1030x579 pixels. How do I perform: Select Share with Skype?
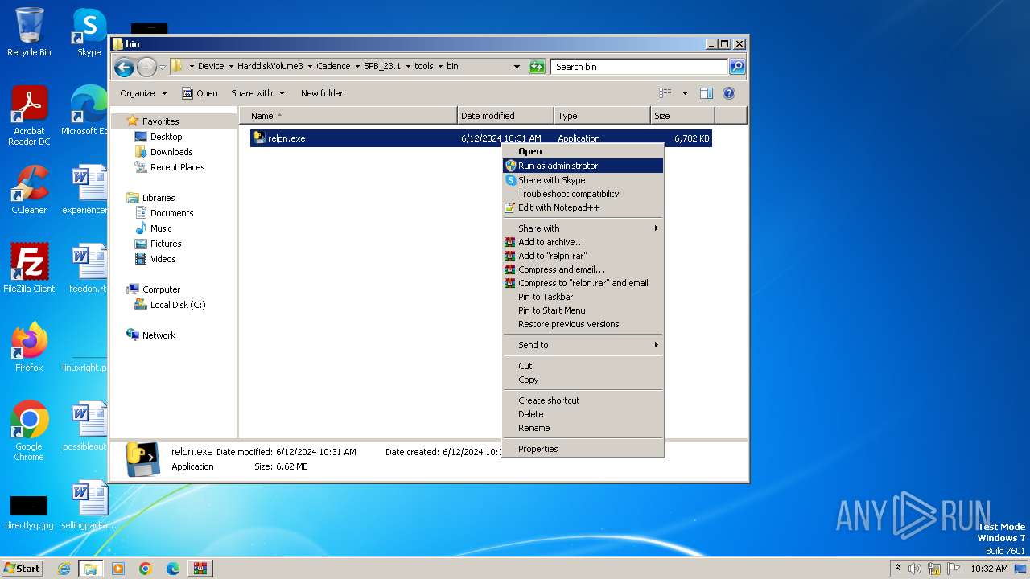583,180
